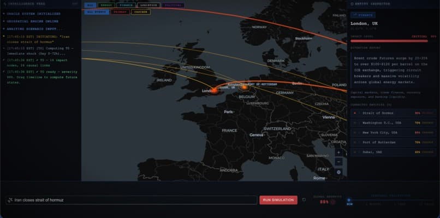The image size is (440, 218).
Task: Open the Strait of Hormuz connected entity
Action: [393, 113]
